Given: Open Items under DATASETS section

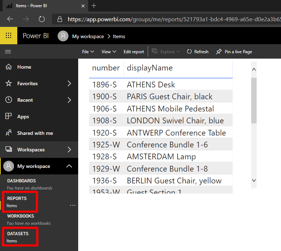Looking at the screenshot, I should [x=12, y=241].
